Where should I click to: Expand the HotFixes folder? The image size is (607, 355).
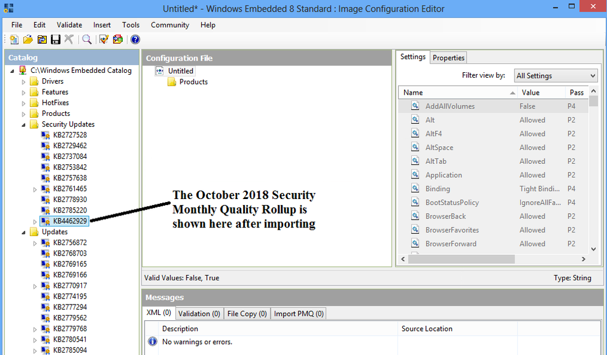pyautogui.click(x=24, y=103)
